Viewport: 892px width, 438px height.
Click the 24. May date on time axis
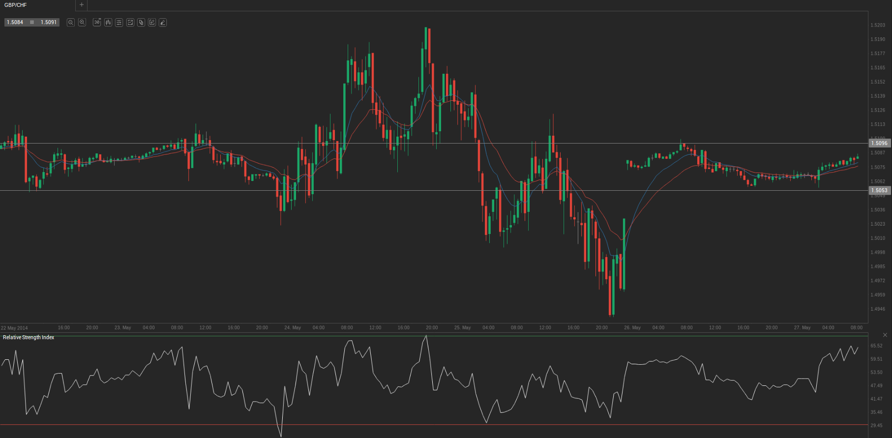293,328
